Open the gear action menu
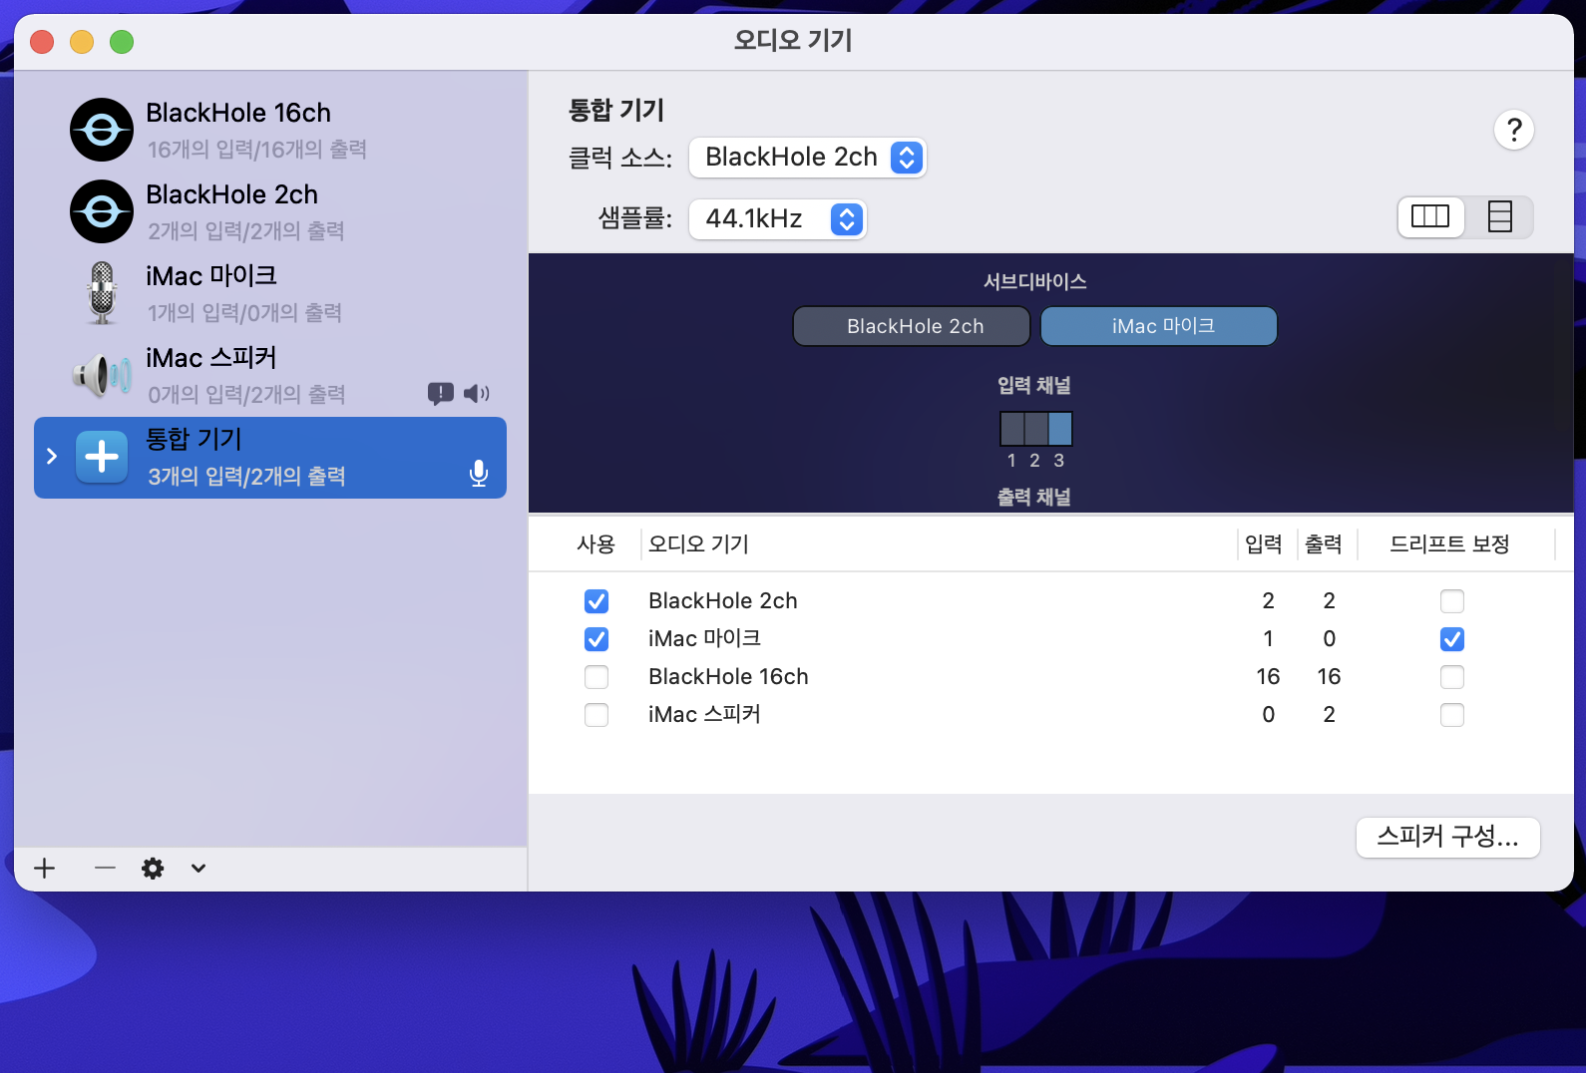This screenshot has width=1586, height=1073. pyautogui.click(x=153, y=868)
